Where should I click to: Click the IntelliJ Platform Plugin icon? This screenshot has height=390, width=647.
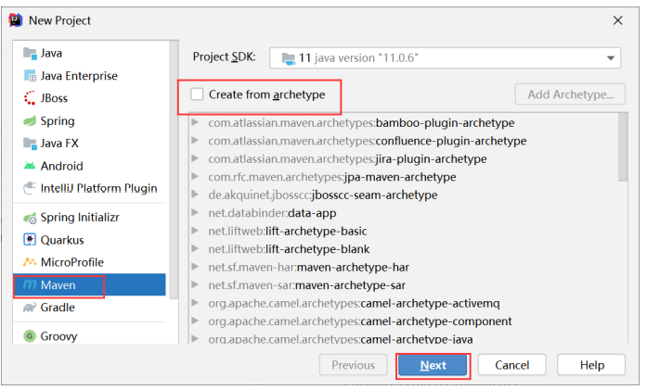pyautogui.click(x=30, y=188)
